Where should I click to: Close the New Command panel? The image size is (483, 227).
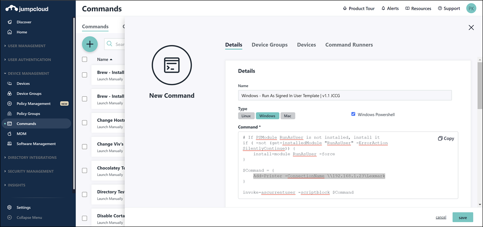471,27
